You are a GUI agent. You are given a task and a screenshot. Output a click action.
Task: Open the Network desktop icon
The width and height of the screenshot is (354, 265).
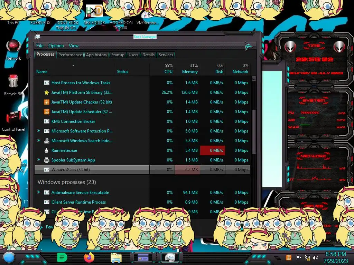click(13, 50)
